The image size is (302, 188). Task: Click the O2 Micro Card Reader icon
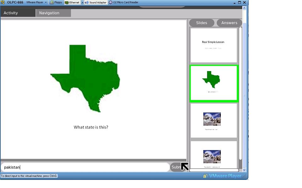point(111,3)
